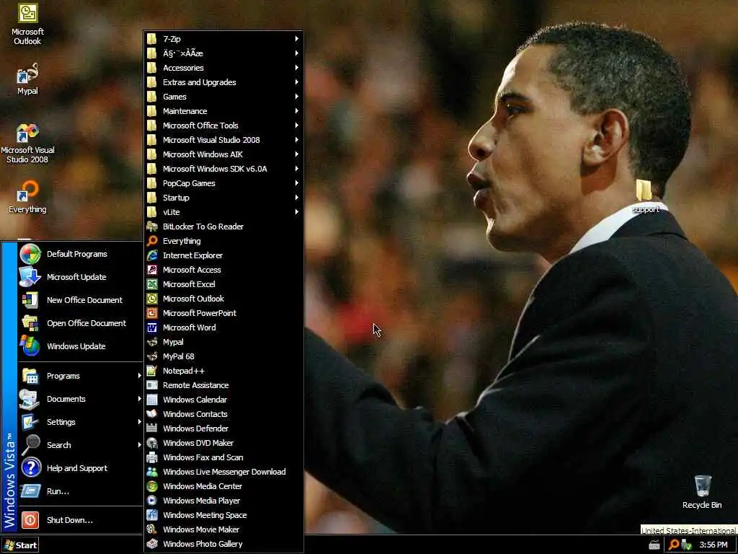Screen dimensions: 738x554
Task: Start Microsoft Outlook from Programs menu
Action: pos(223,299)
